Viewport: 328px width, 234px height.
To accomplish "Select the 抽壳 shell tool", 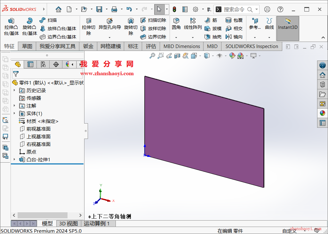I will point(213,37).
